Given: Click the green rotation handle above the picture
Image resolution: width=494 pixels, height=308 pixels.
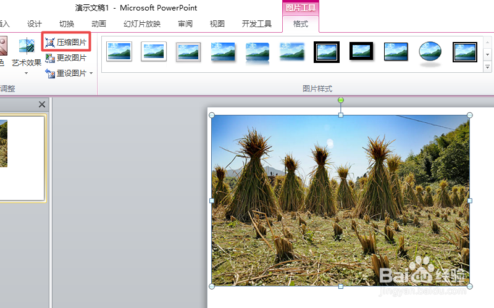Looking at the screenshot, I should 341,100.
